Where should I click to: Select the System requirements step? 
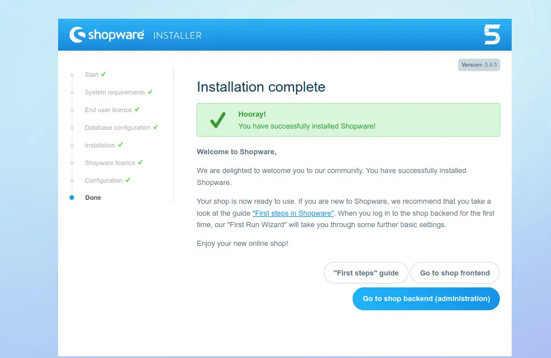pos(115,92)
